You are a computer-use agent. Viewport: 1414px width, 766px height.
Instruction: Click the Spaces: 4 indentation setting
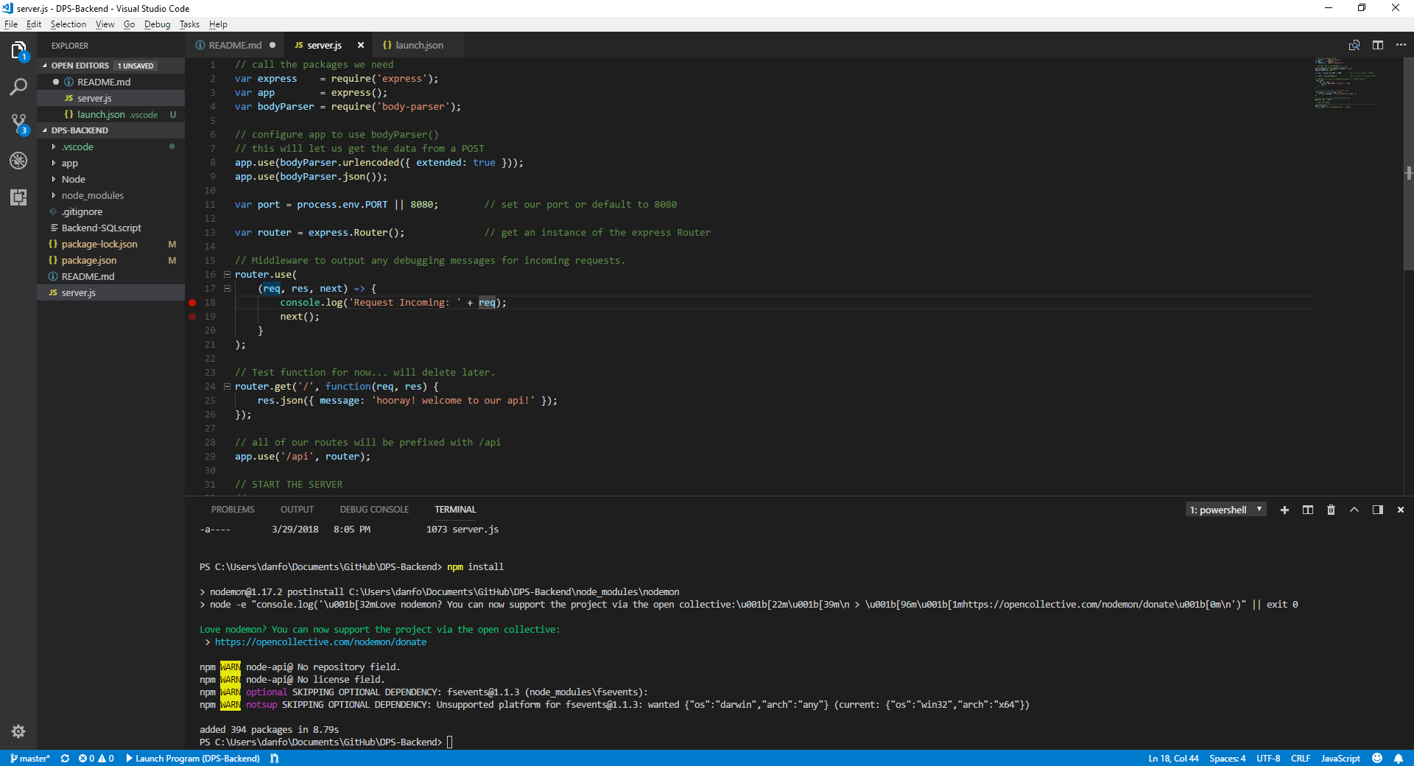pyautogui.click(x=1227, y=758)
